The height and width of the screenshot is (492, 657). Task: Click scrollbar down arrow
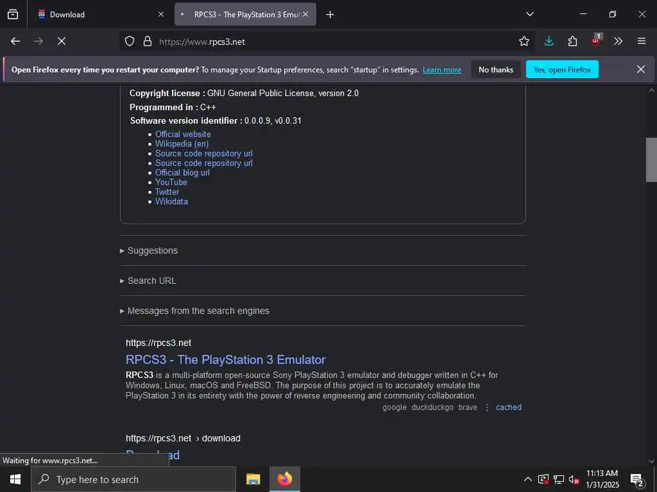pos(651,461)
